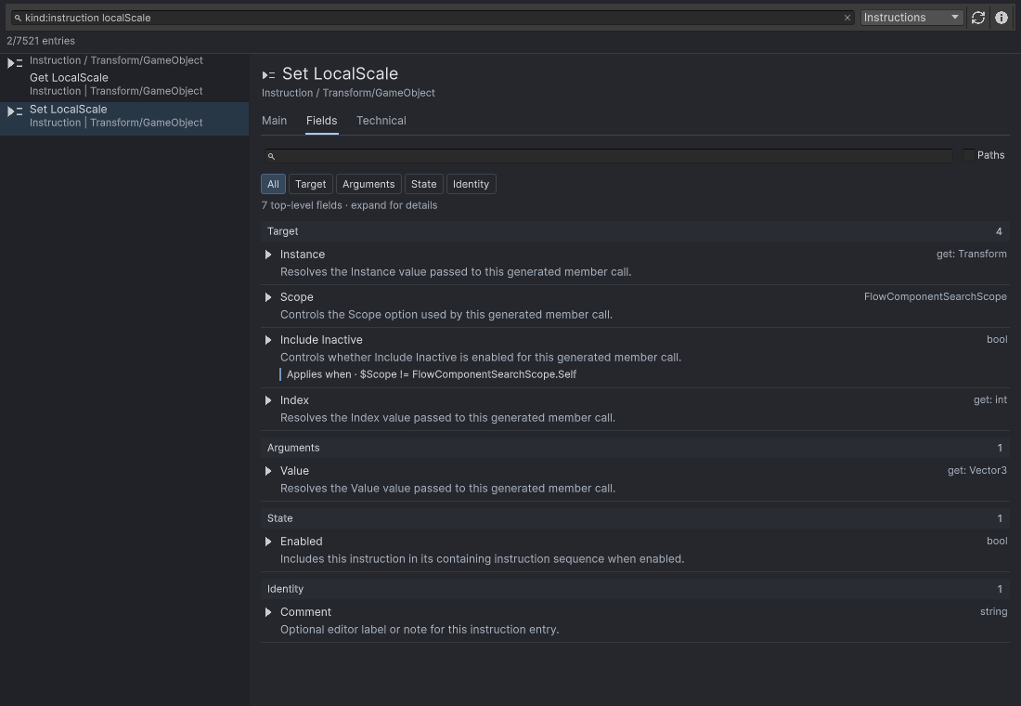The image size is (1021, 706).
Task: Click the FlowComponentSearchScope type label
Action: pos(935,296)
